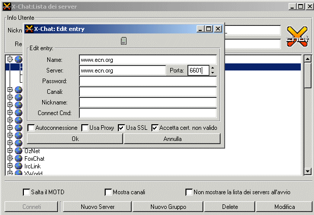Click globe icon next to IrcLink
Image resolution: width=314 pixels, height=215 pixels.
click(18, 166)
